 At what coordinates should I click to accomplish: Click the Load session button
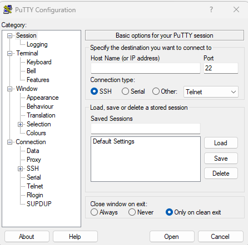(221, 143)
